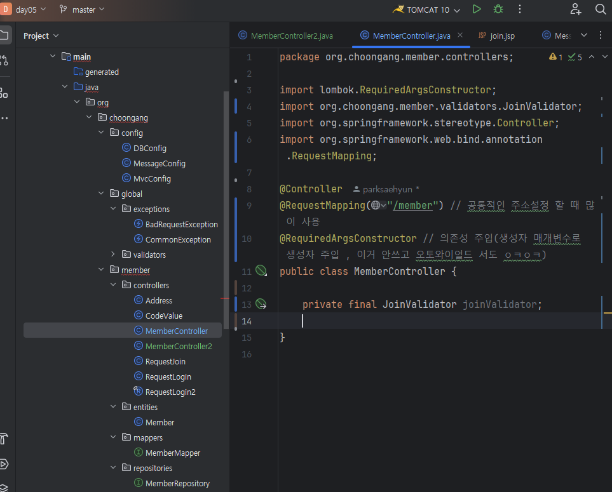Open Search Everywhere magnifier icon
The height and width of the screenshot is (492, 612).
600,10
